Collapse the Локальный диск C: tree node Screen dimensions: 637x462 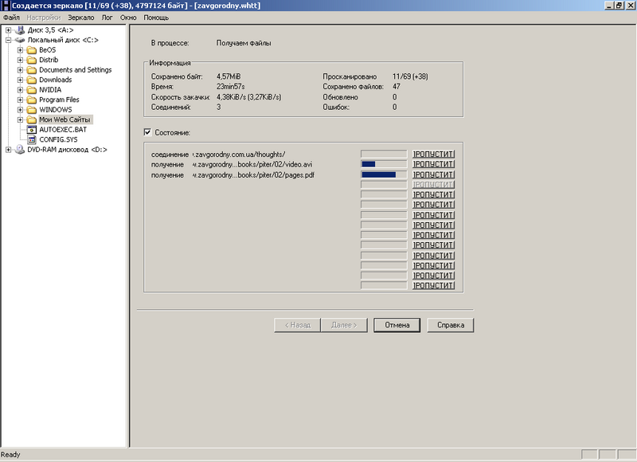click(x=8, y=40)
